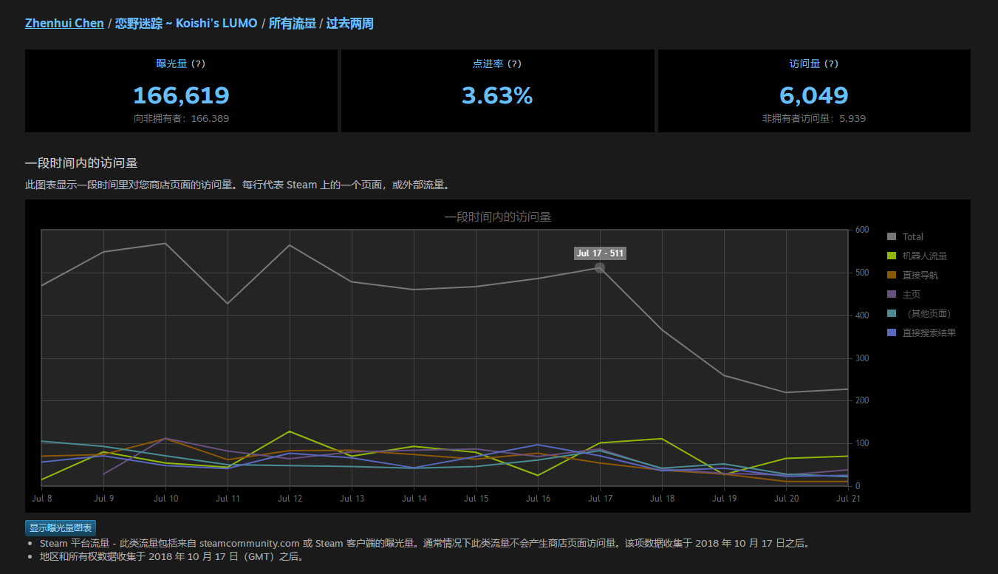Click the Jul 18 axis label
The height and width of the screenshot is (574, 998).
tap(662, 499)
